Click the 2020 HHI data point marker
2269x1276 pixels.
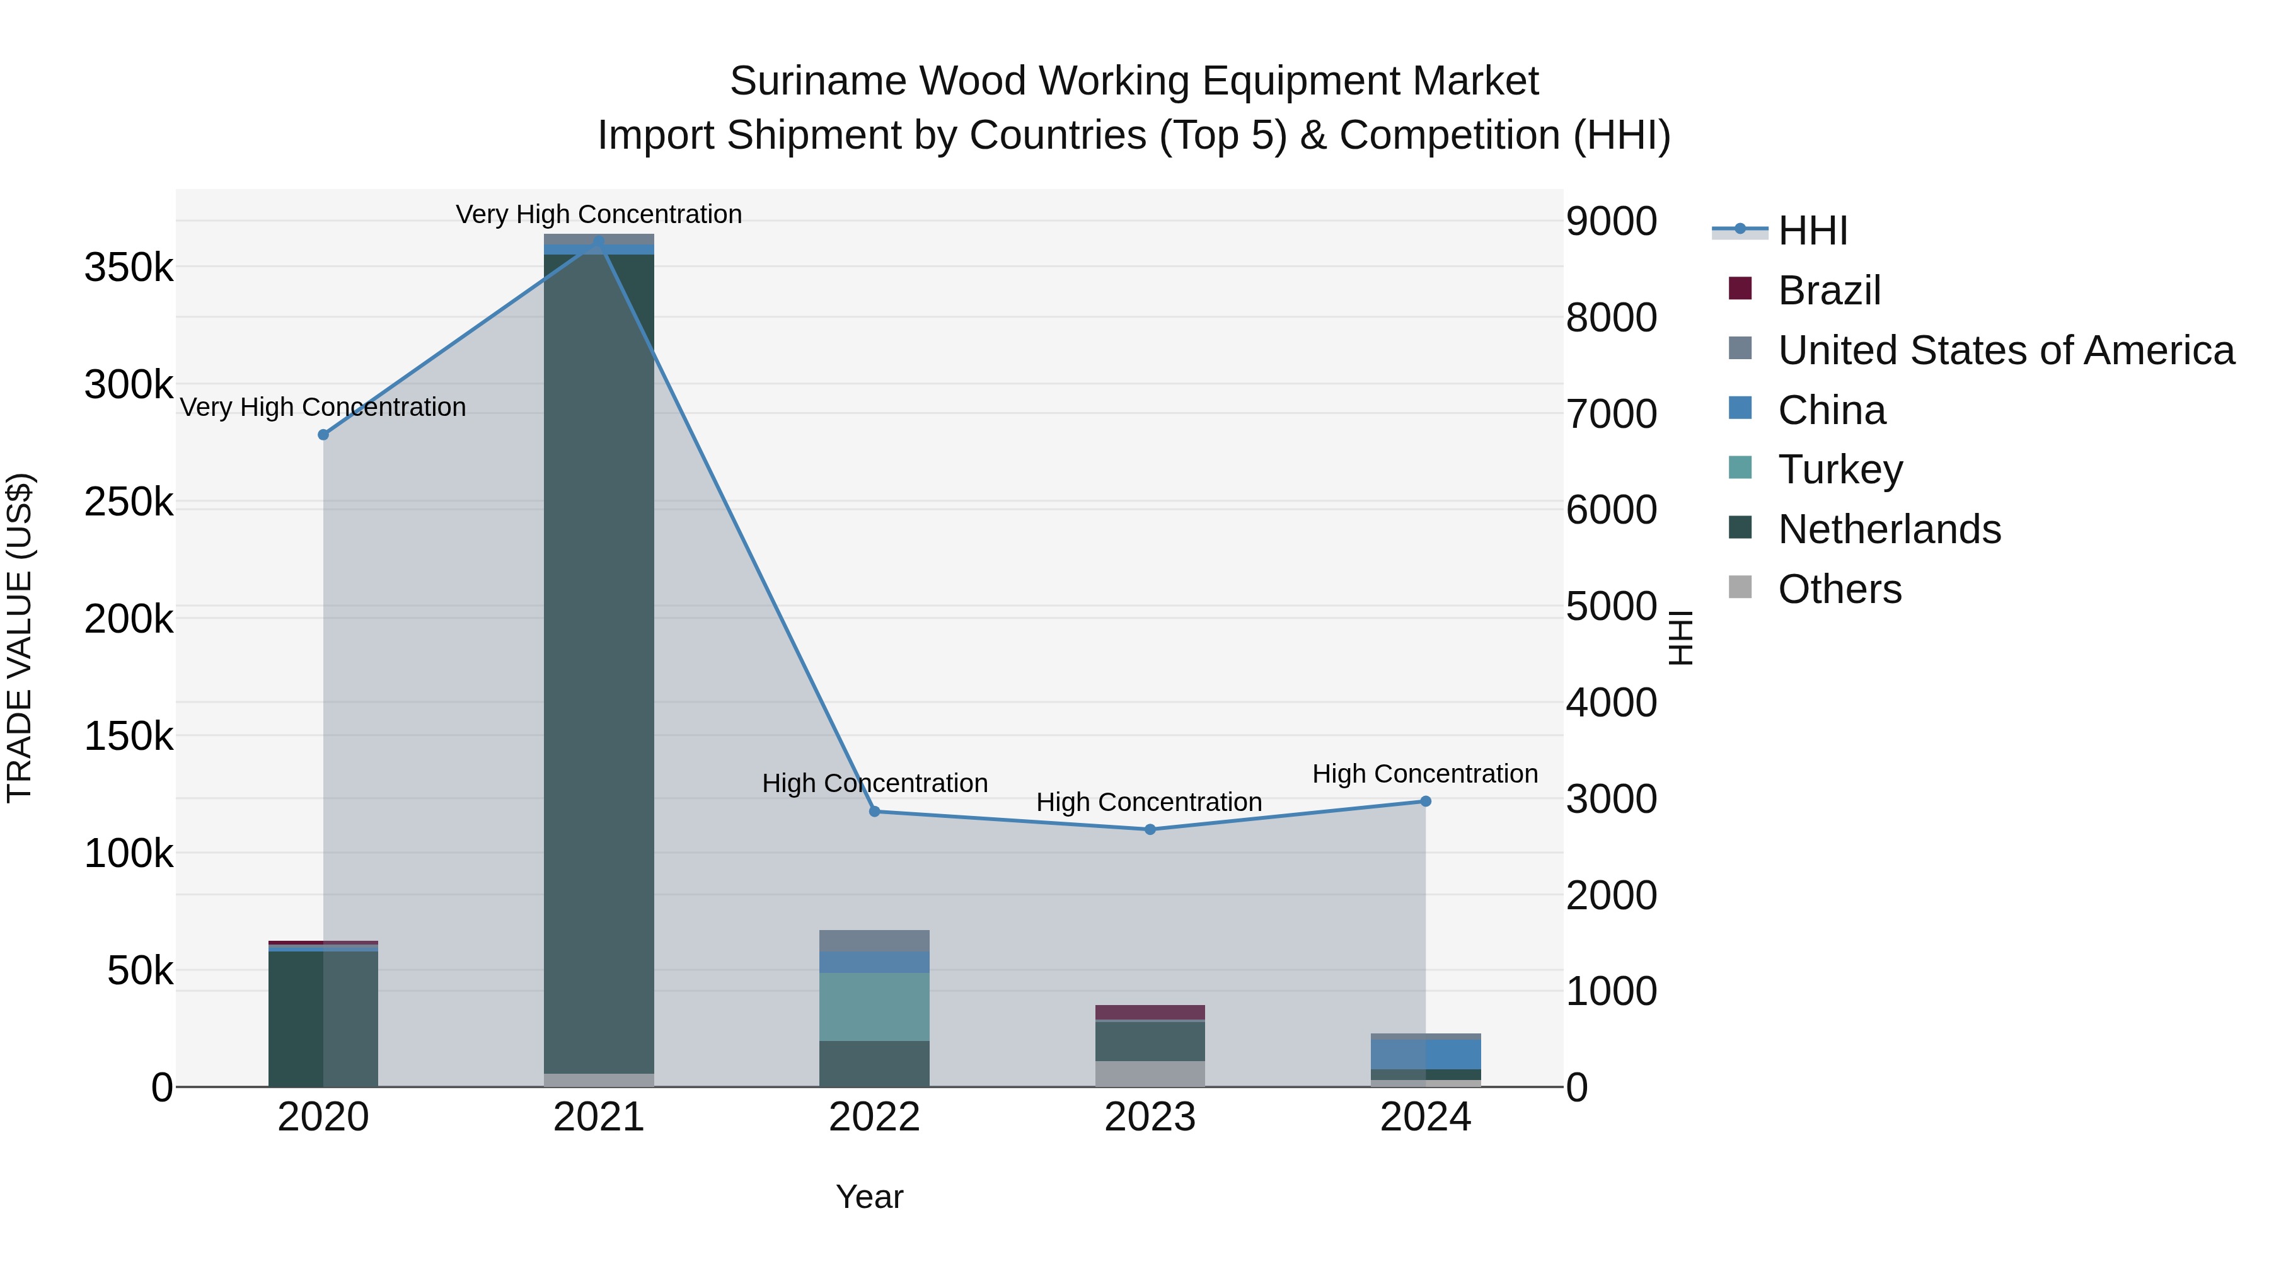tap(323, 435)
